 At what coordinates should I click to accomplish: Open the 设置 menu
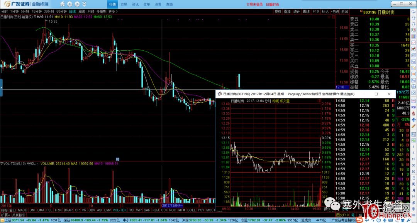(x=158, y=4)
